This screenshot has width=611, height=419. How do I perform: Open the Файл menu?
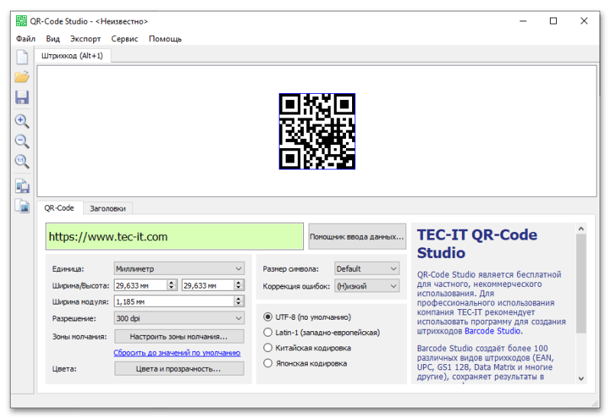point(26,39)
